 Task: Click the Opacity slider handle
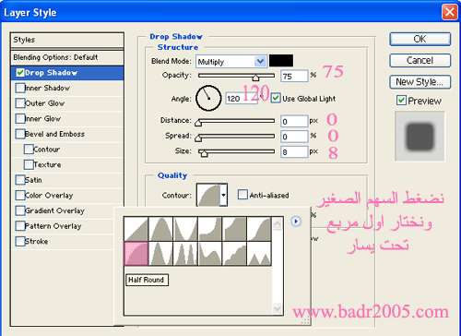point(255,78)
